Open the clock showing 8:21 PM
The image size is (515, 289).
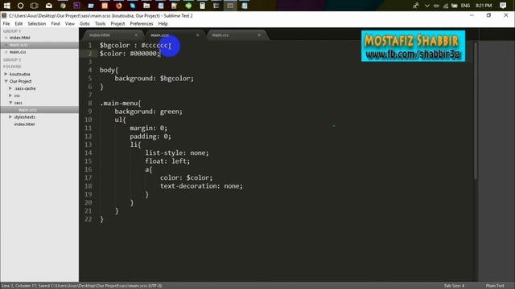tap(484, 6)
